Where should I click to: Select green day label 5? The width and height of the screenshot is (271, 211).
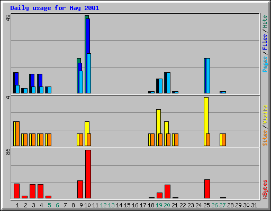49,205
